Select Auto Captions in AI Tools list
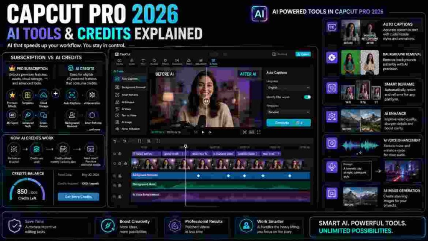This screenshot has height=241, width=428. [x=130, y=79]
